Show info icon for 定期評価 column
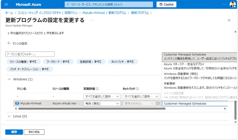Image resolution: width=238 pixels, height=140 pixels. click(97, 89)
